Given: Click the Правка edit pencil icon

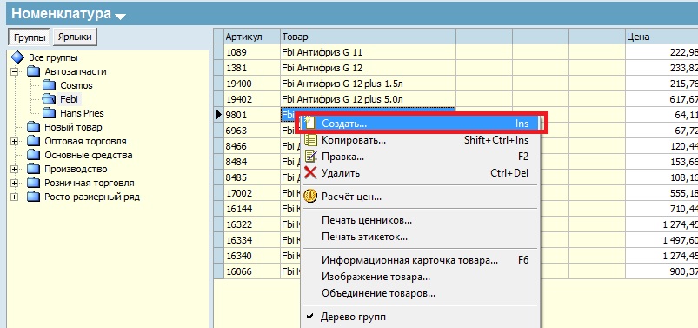Looking at the screenshot, I should (310, 157).
